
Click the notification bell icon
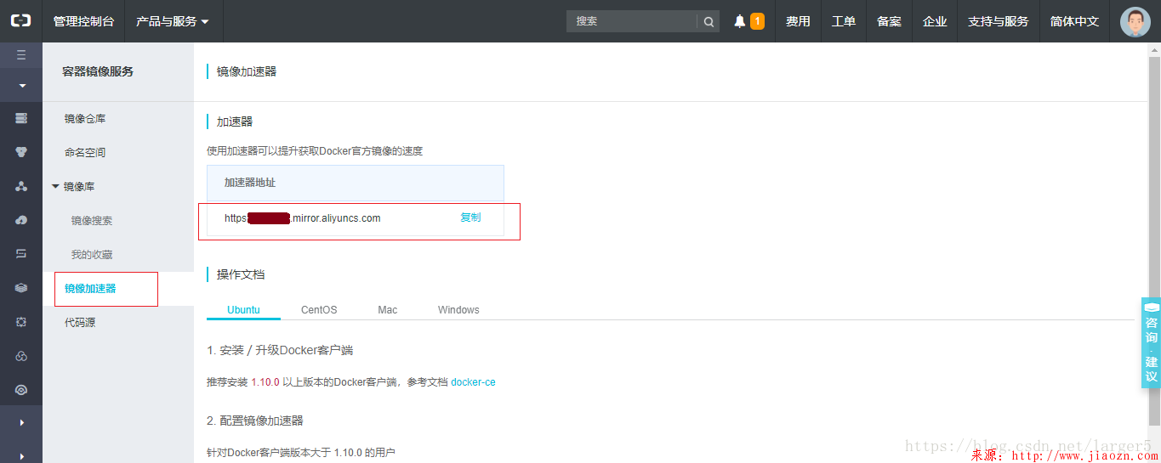point(739,21)
